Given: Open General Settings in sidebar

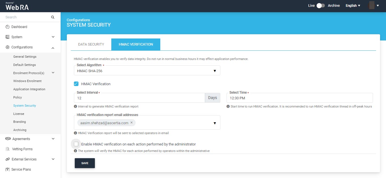Looking at the screenshot, I should point(25,57).
